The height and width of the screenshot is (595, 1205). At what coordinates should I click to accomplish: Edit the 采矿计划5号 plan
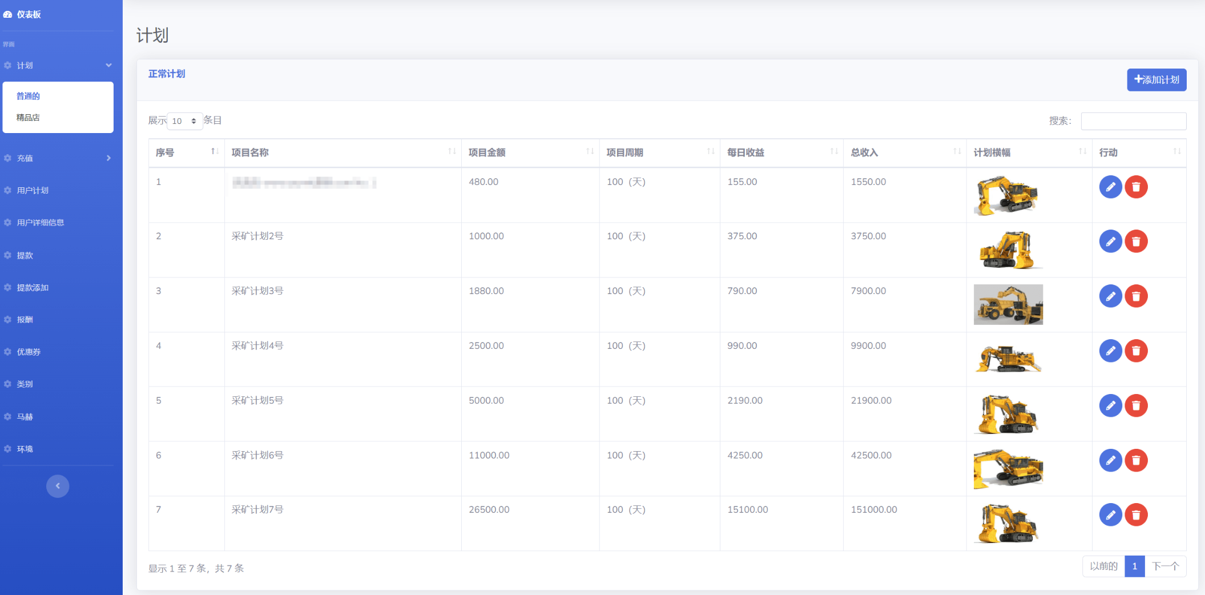pos(1110,406)
